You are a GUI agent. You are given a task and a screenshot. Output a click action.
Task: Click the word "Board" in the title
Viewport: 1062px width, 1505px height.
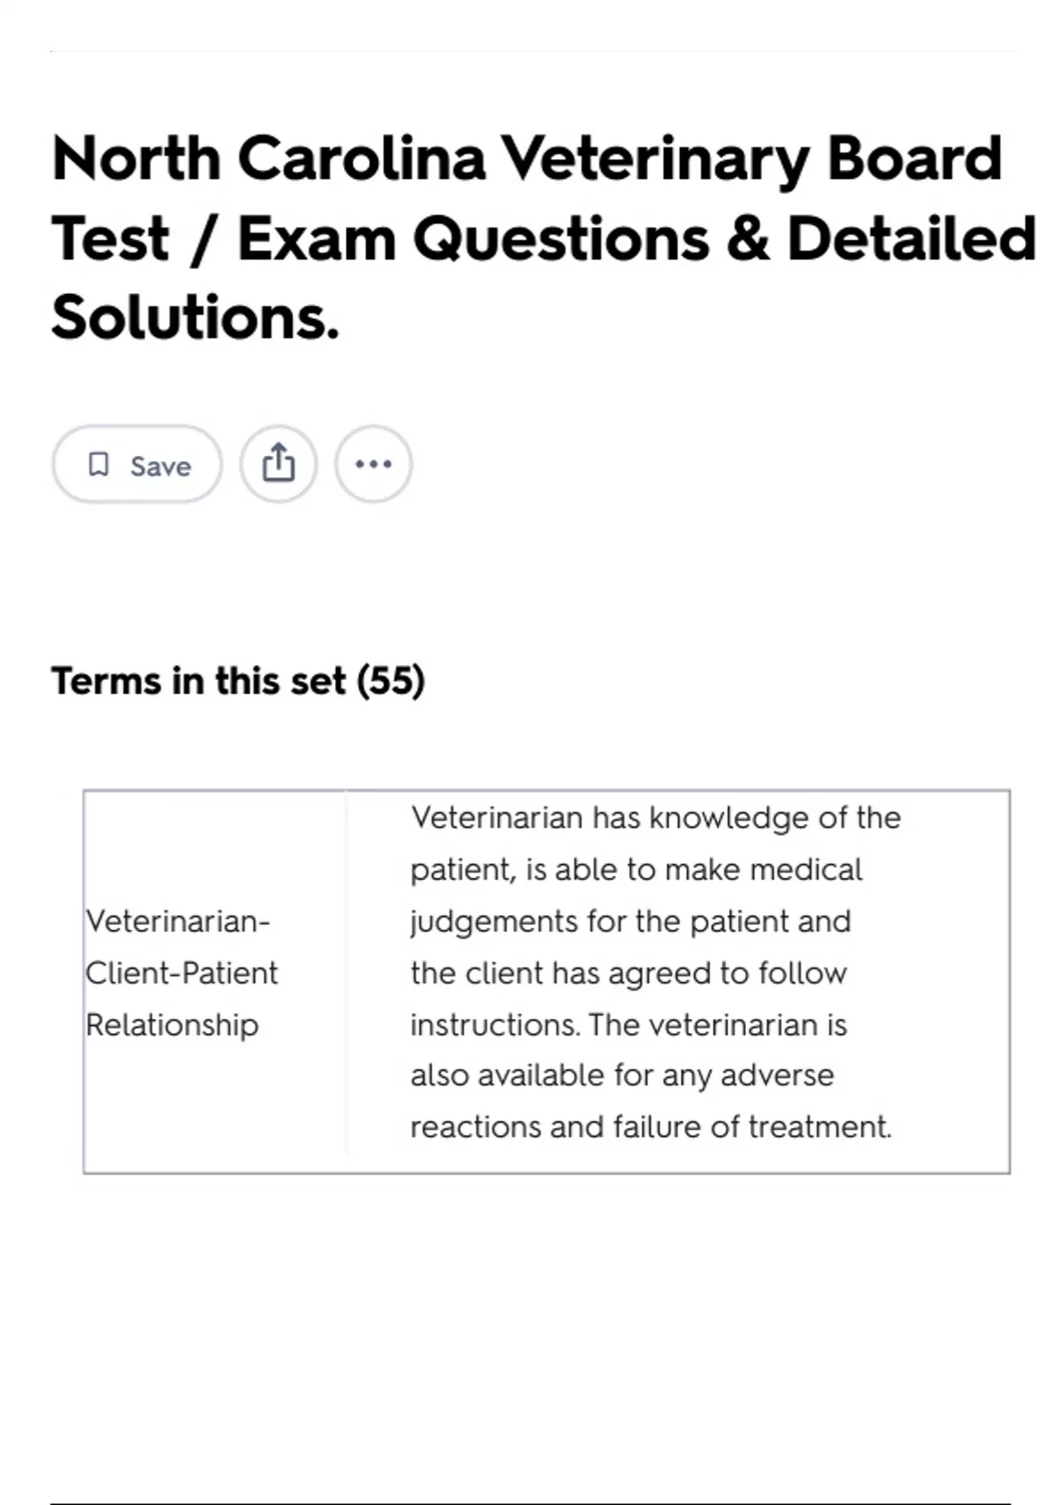[x=913, y=158]
